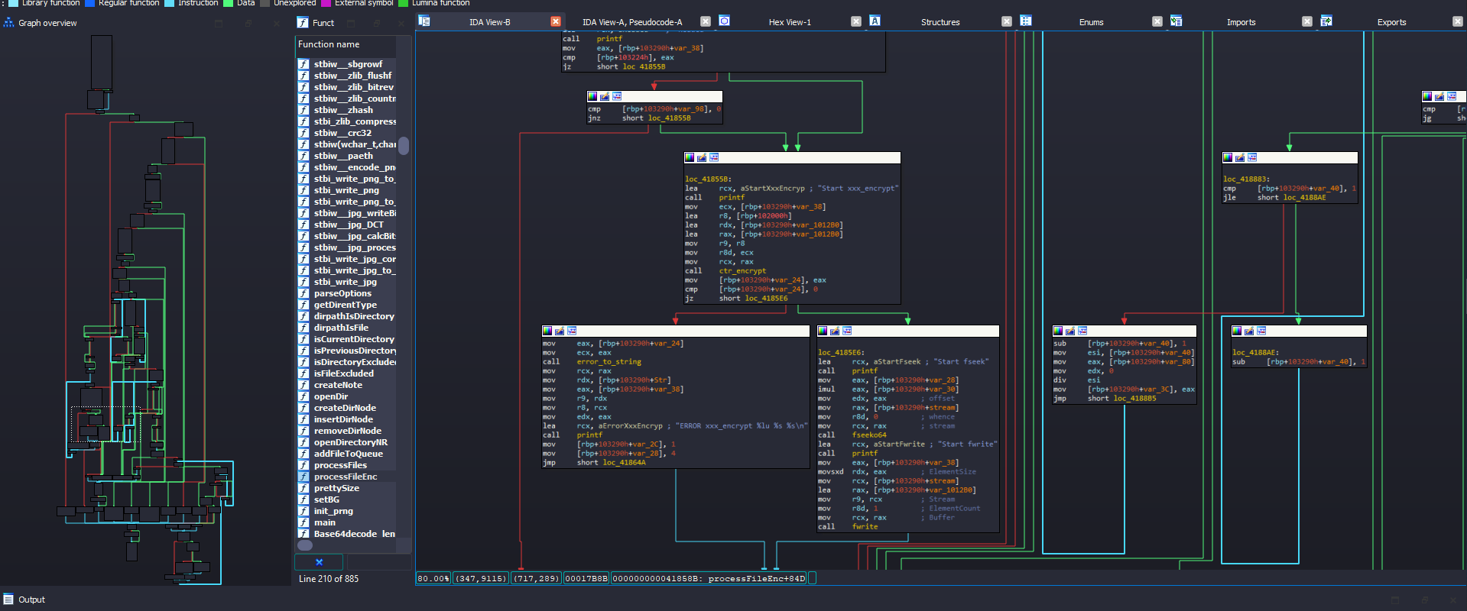Click the Funct panel's f icon
This screenshot has height=611, width=1467.
303,23
